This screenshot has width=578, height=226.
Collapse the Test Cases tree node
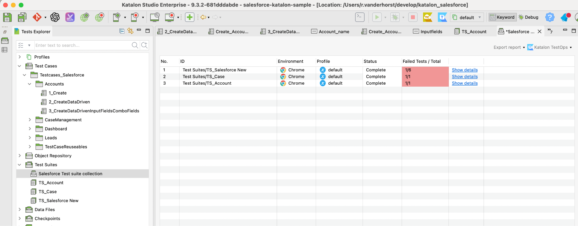click(19, 66)
